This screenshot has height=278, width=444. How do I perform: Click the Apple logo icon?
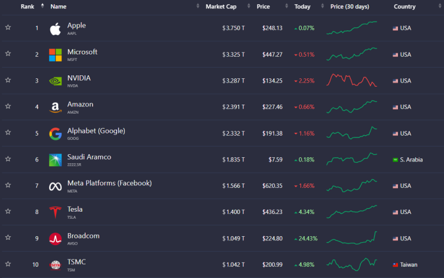[55, 28]
